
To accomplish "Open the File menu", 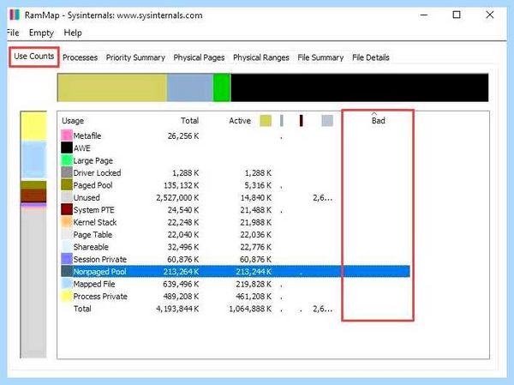I will pyautogui.click(x=13, y=33).
